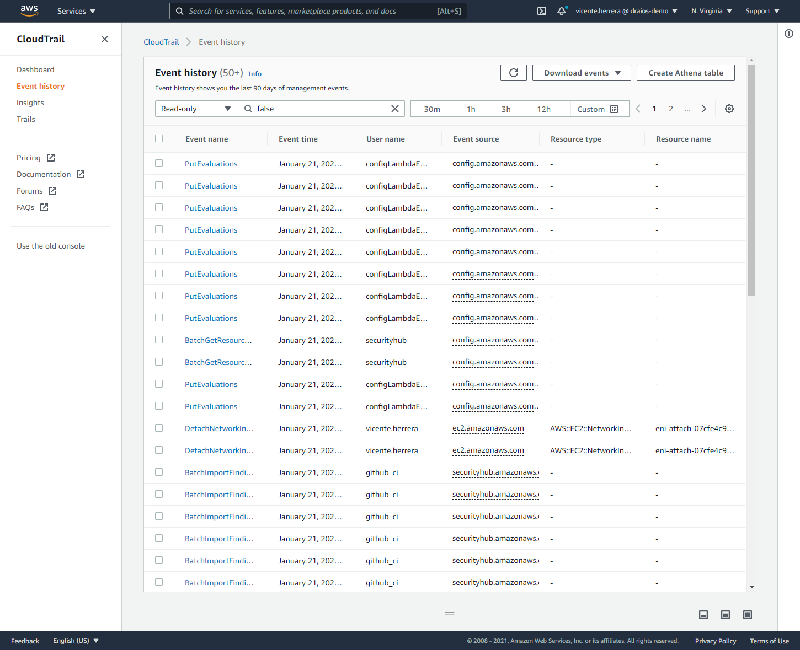Image resolution: width=800 pixels, height=650 pixels.
Task: Select the first PutEvaluations event checkbox
Action: pyautogui.click(x=159, y=163)
